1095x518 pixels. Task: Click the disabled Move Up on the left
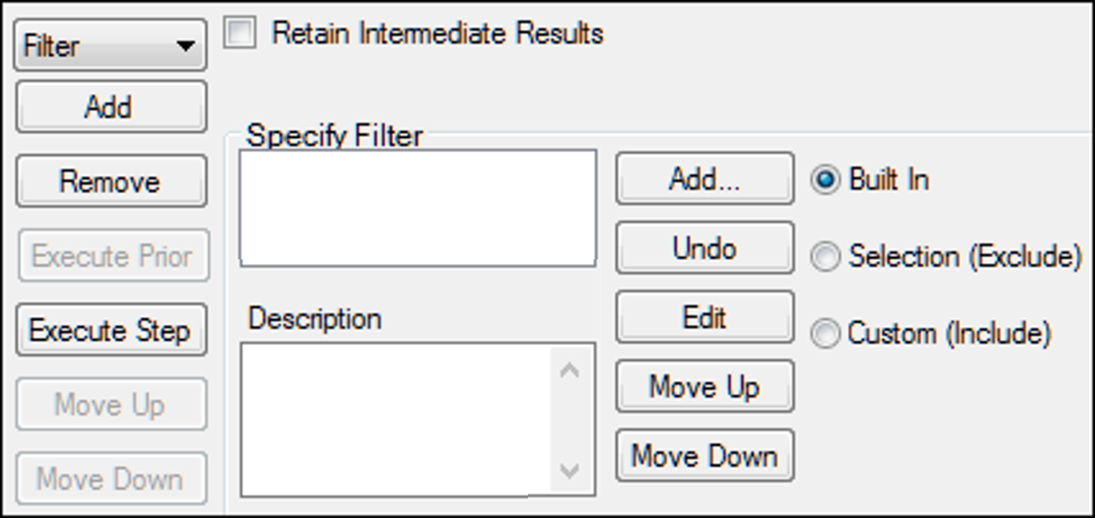(110, 405)
